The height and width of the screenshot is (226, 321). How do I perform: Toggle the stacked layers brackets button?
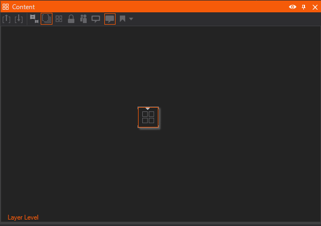(47, 19)
